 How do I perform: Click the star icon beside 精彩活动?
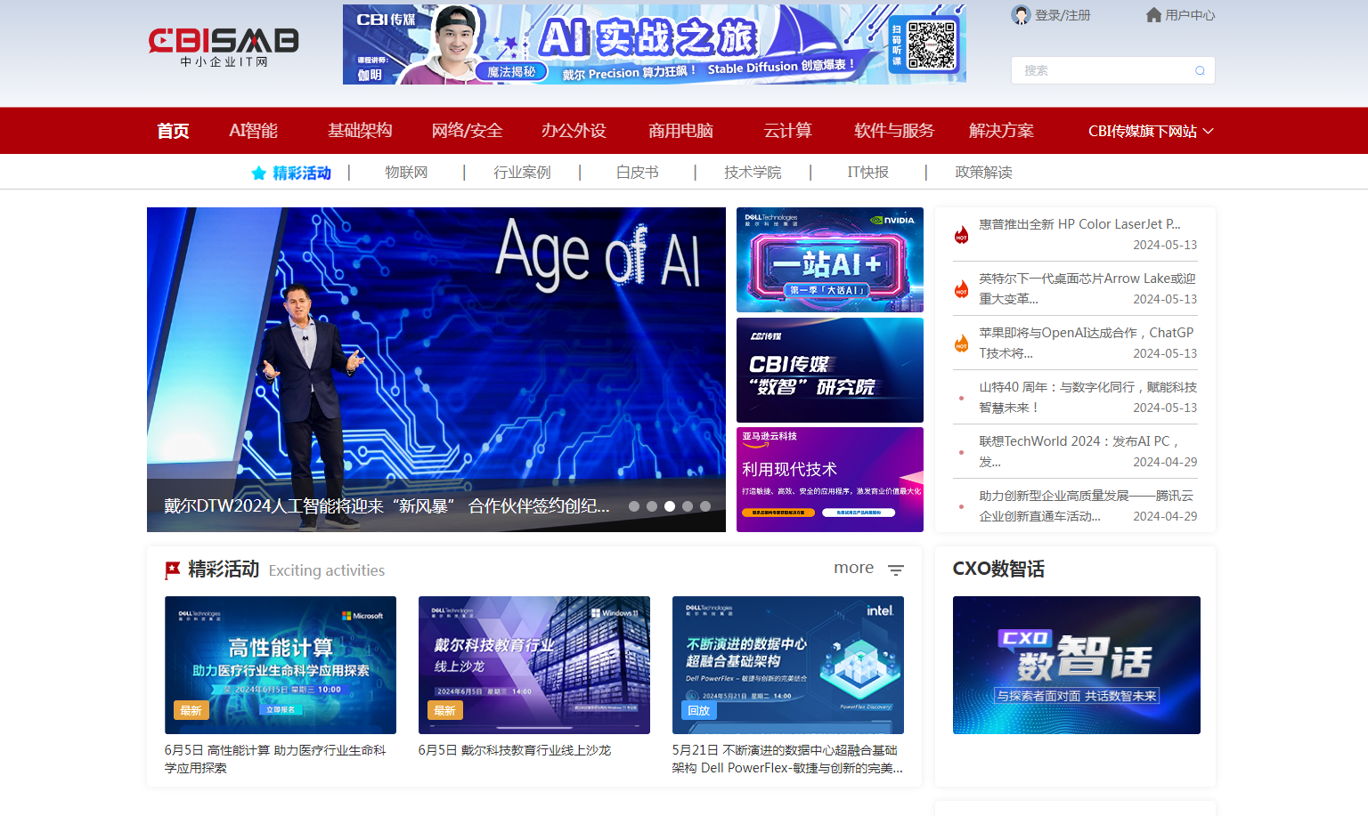tap(259, 173)
